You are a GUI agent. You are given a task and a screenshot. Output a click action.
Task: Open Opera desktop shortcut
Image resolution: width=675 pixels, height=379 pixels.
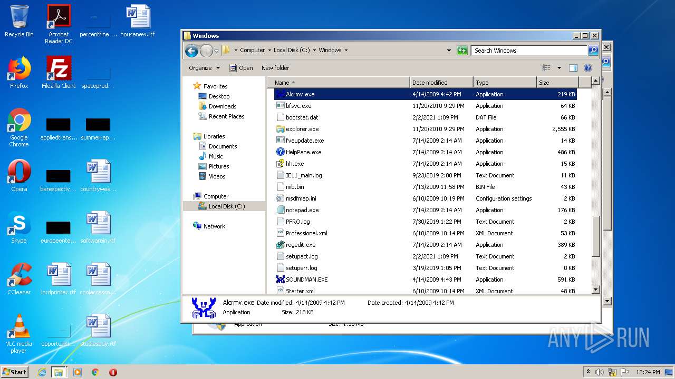point(19,176)
